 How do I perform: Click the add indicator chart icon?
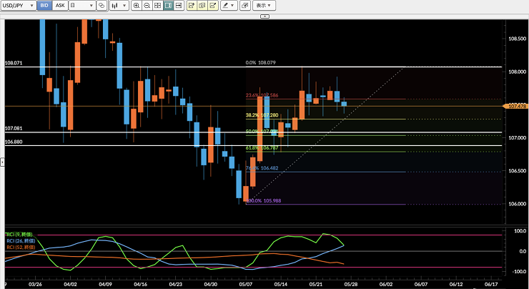tap(192, 6)
